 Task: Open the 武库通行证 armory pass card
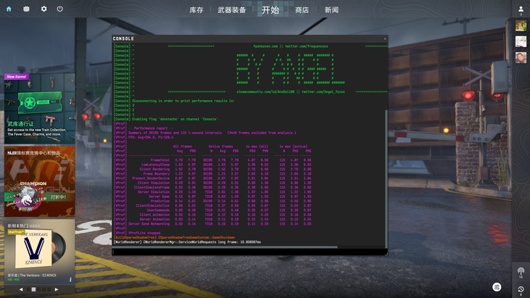point(39,109)
